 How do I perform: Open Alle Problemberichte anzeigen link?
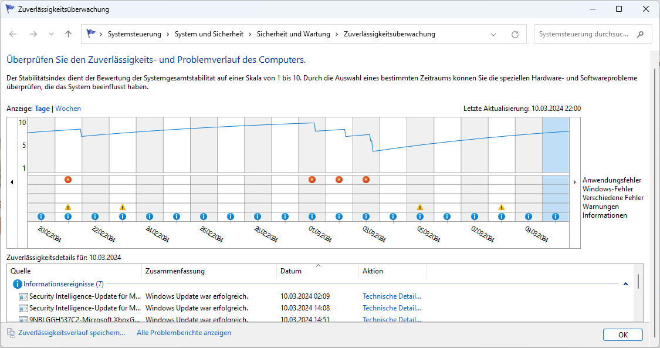point(184,333)
